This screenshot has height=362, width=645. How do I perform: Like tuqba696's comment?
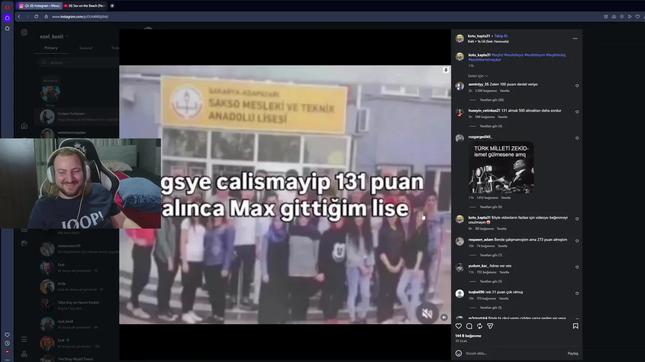[577, 294]
